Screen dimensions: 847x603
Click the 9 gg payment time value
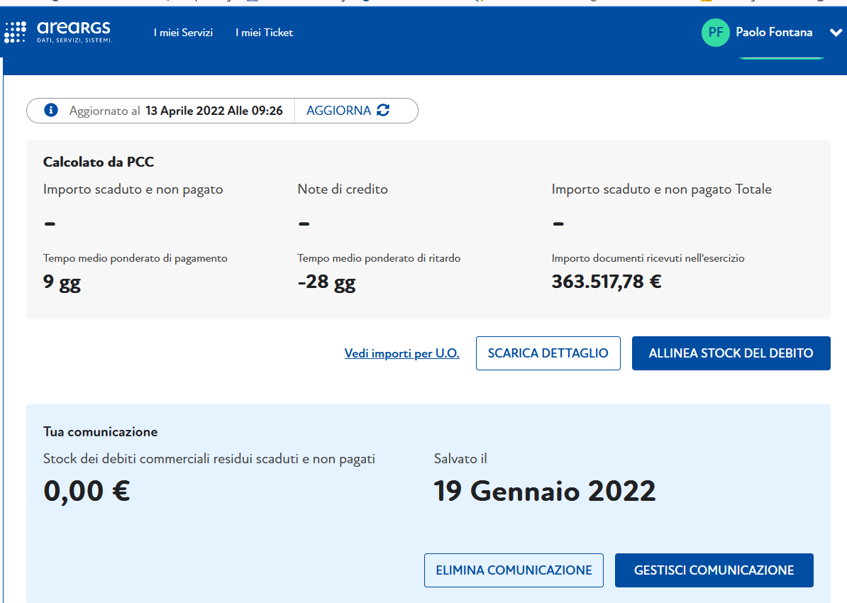(62, 283)
